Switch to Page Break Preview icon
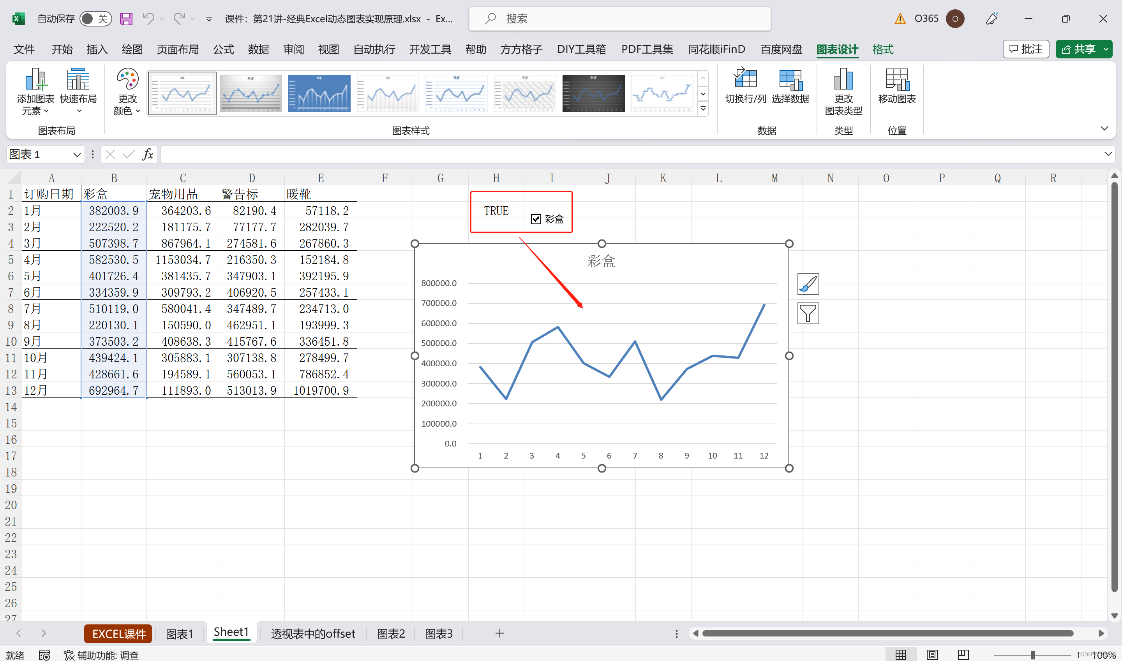Screen dimensions: 1122x661 tap(963, 654)
